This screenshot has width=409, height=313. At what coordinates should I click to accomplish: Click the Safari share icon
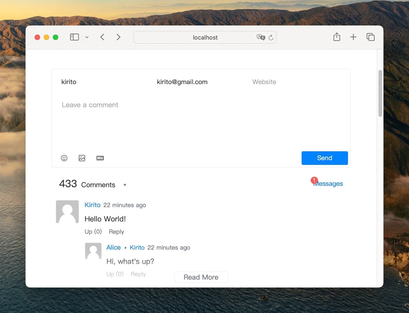point(336,37)
